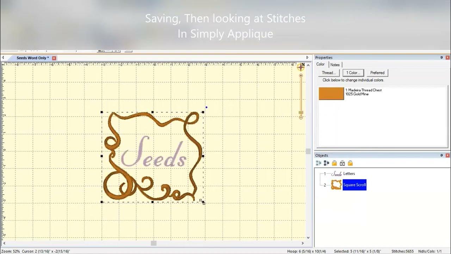Viewport: 451px width, 254px height.
Task: Click the horizontal scrollbar right arrow
Action: [x=302, y=243]
